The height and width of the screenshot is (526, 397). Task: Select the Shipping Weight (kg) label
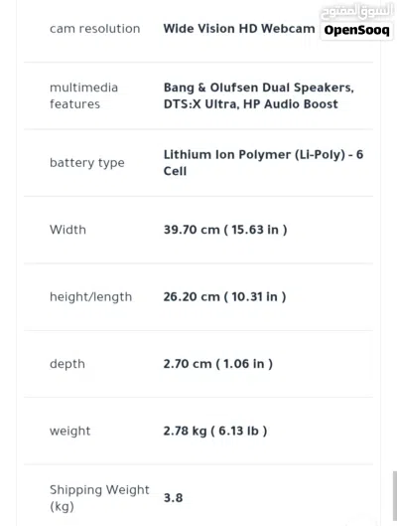click(x=99, y=498)
